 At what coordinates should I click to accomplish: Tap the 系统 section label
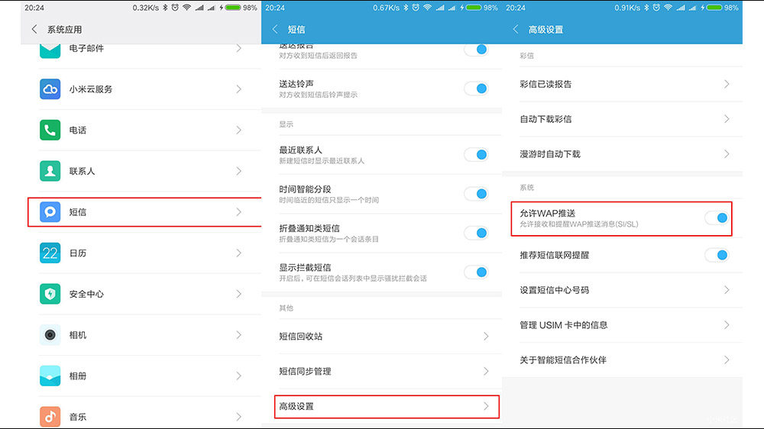pos(526,188)
